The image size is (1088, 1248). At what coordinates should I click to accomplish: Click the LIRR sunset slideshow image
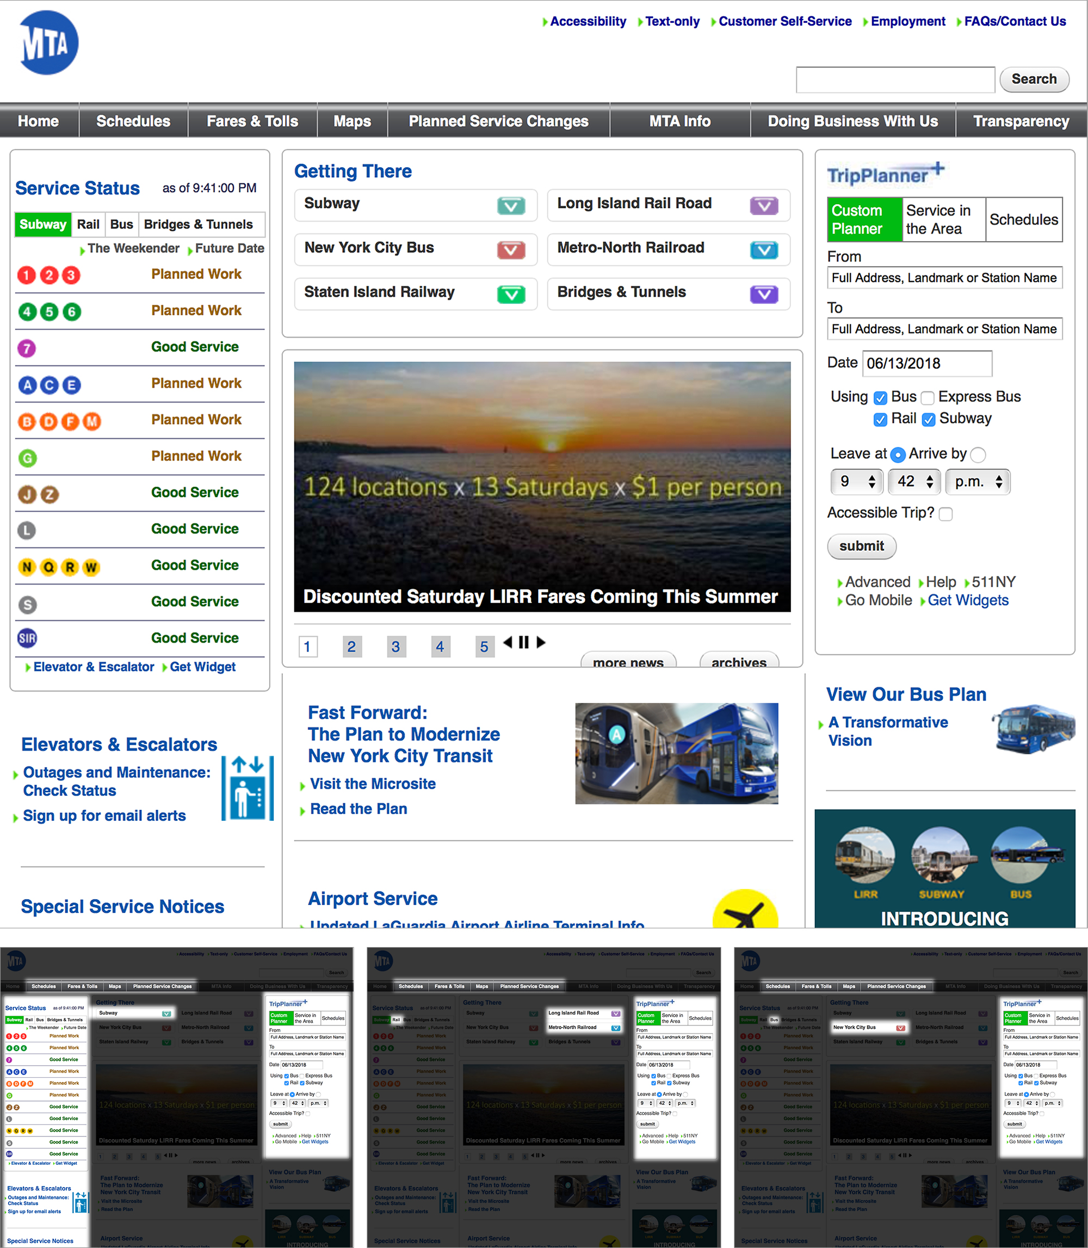[542, 487]
